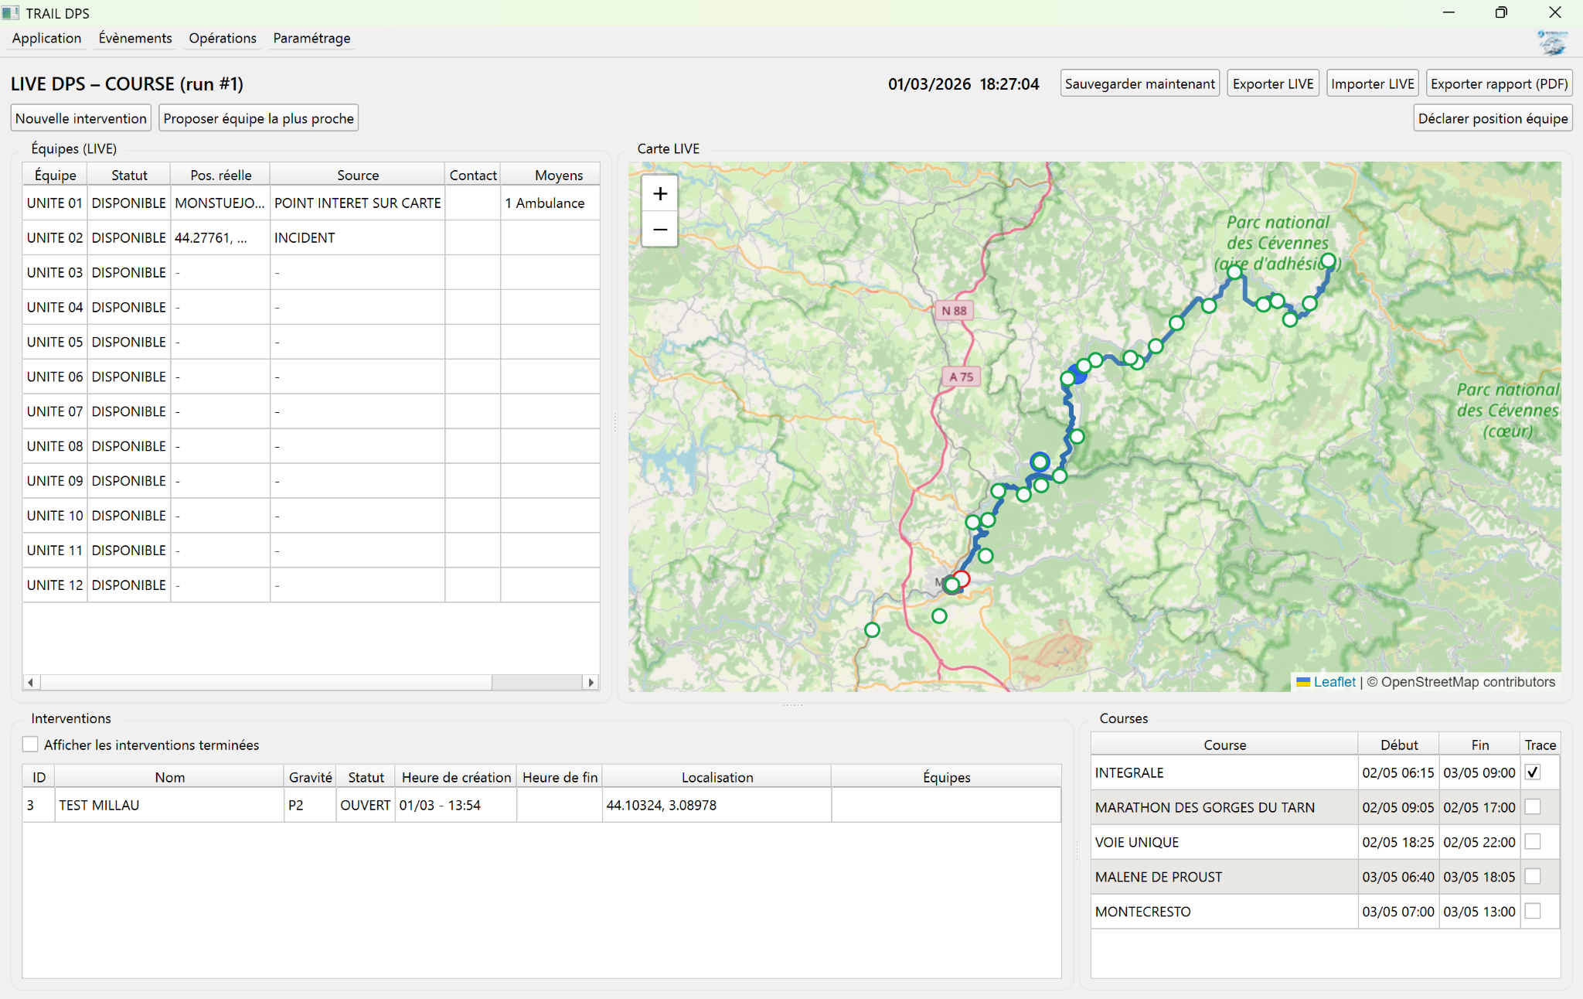Click the TRAIL DPS title bar icon
This screenshot has height=999, width=1583.
[x=10, y=13]
